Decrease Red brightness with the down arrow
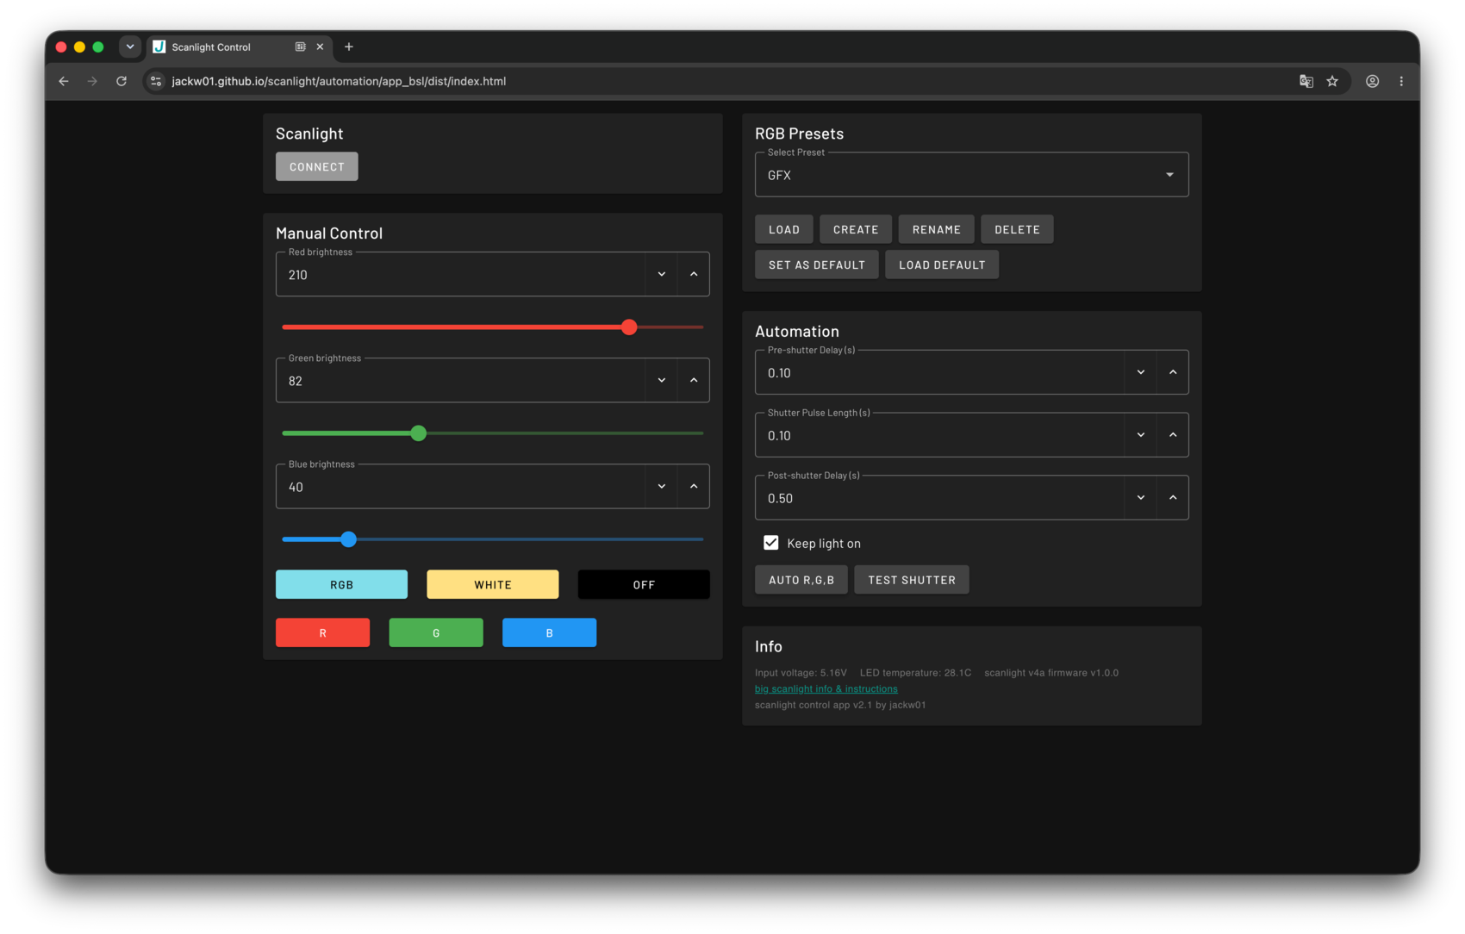This screenshot has height=934, width=1465. (x=662, y=274)
